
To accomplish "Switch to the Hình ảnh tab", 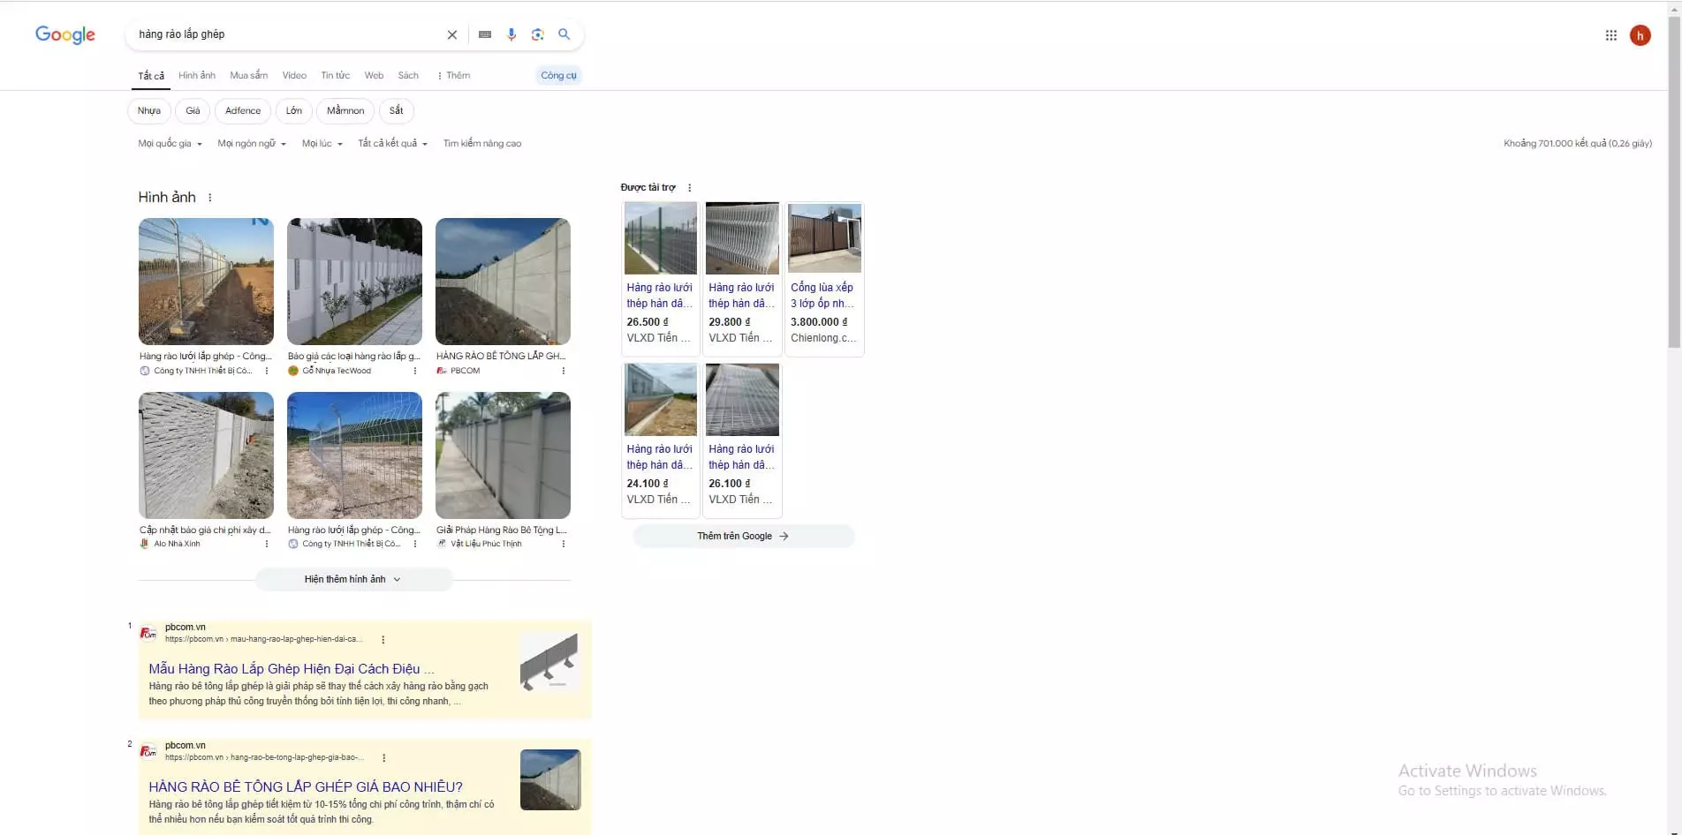I will pyautogui.click(x=196, y=76).
